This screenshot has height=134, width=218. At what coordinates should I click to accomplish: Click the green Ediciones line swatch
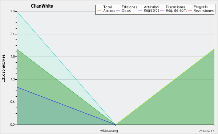[118, 7]
